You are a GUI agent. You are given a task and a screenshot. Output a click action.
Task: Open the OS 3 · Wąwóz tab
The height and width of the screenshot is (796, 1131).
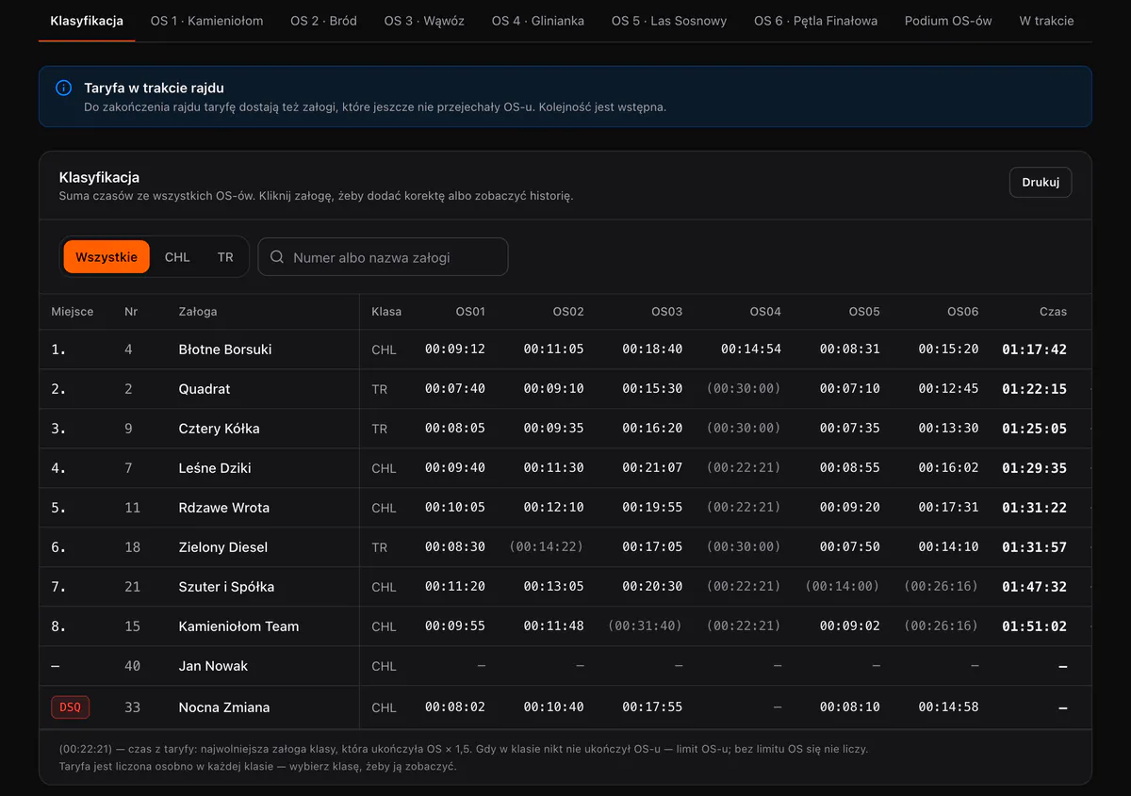tap(424, 21)
